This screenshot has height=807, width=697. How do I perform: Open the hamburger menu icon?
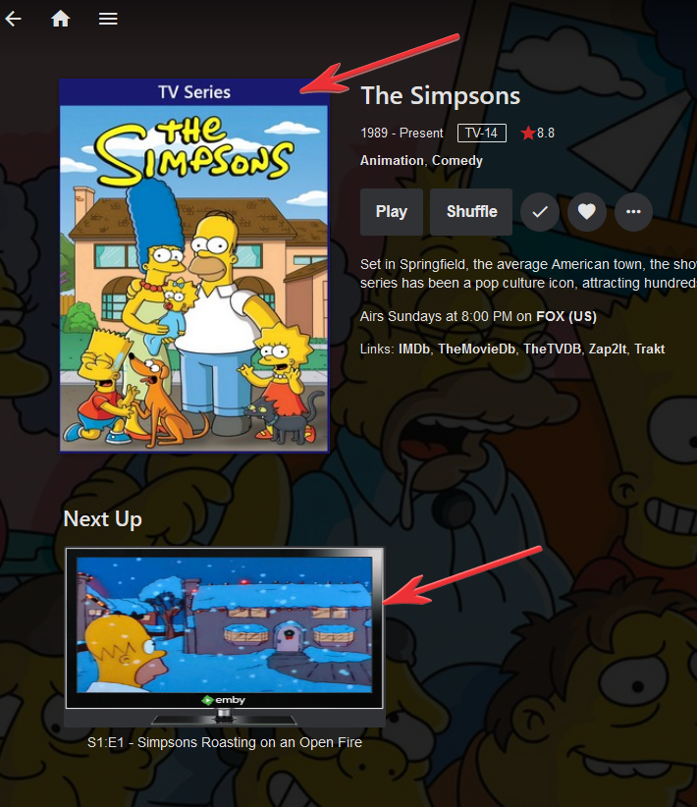point(108,19)
